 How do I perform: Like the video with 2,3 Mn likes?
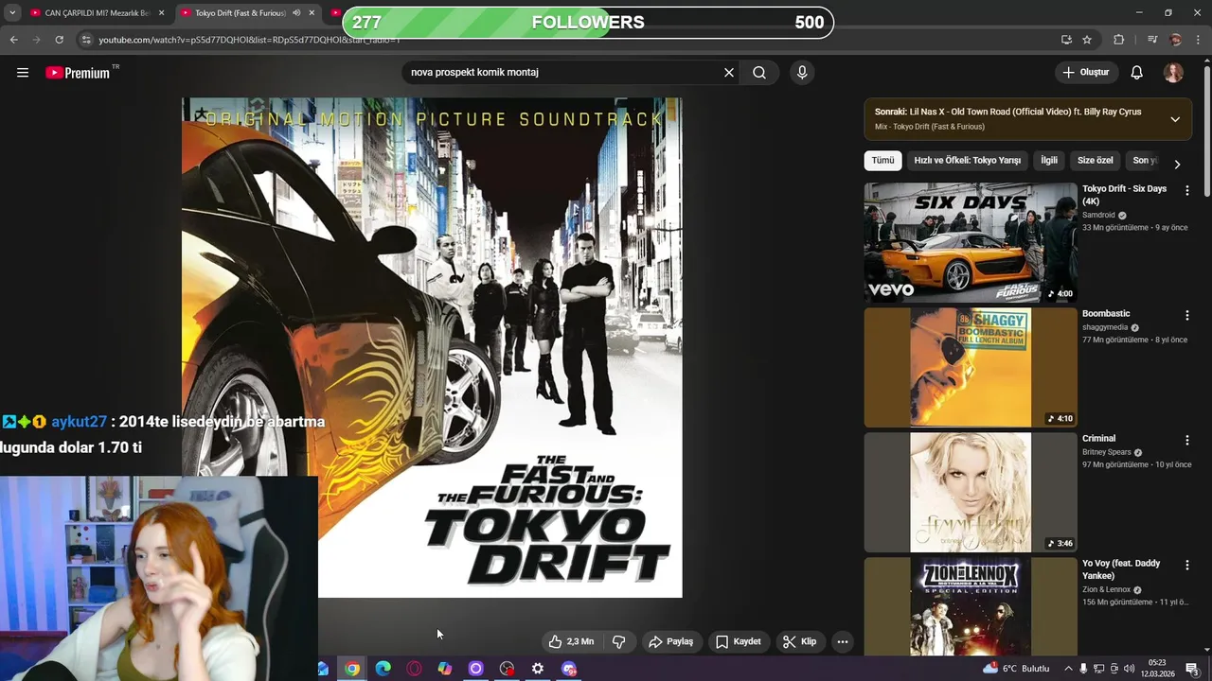[572, 641]
